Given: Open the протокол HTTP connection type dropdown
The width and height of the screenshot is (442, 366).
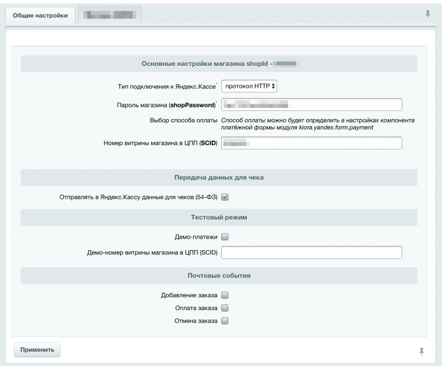Looking at the screenshot, I should click(250, 86).
